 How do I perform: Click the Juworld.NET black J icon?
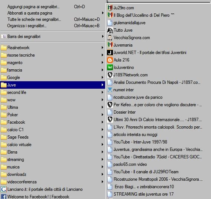[110, 53]
